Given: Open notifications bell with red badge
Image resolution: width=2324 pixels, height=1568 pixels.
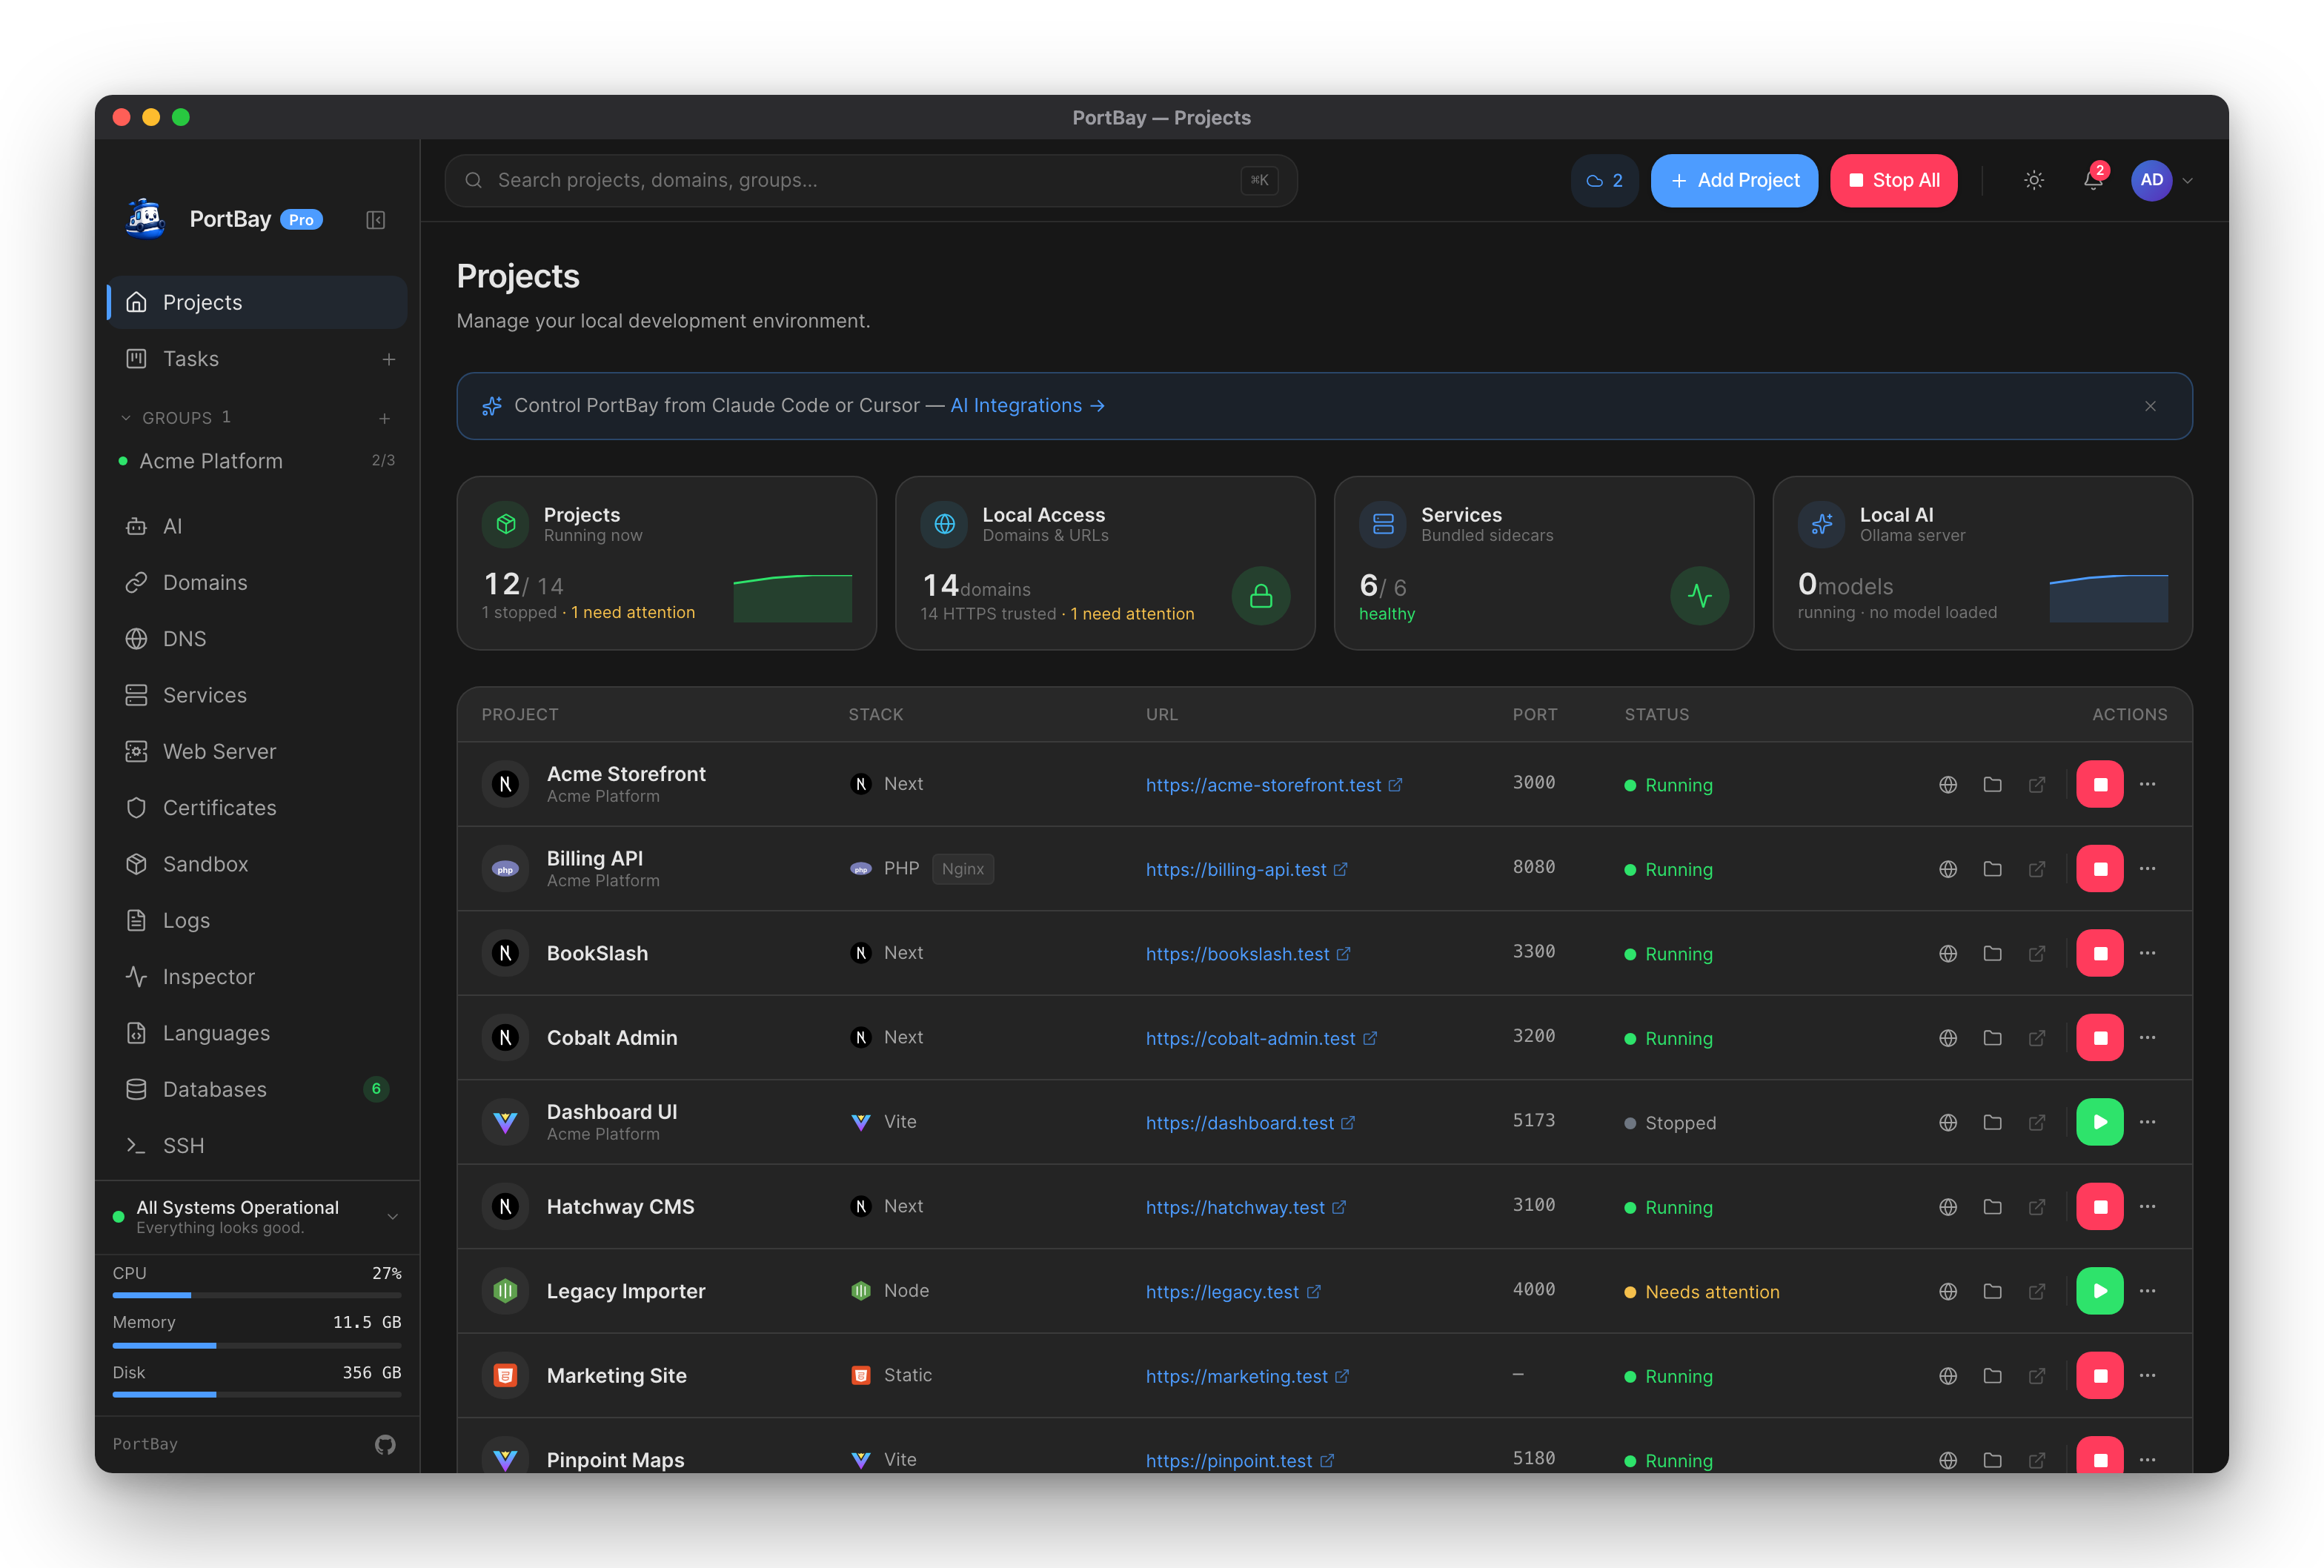Looking at the screenshot, I should (x=2093, y=179).
